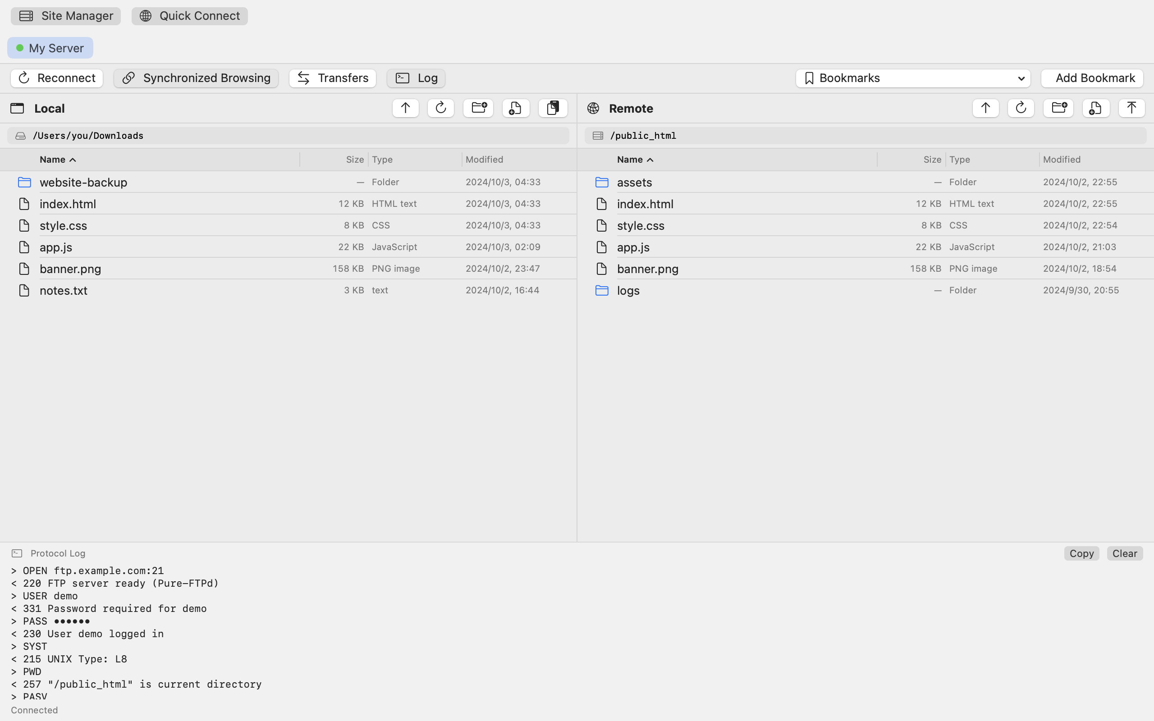Select remote banner.png row
Viewport: 1154px width, 721px height.
[865, 269]
